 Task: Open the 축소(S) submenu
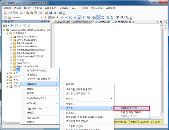click(87, 99)
